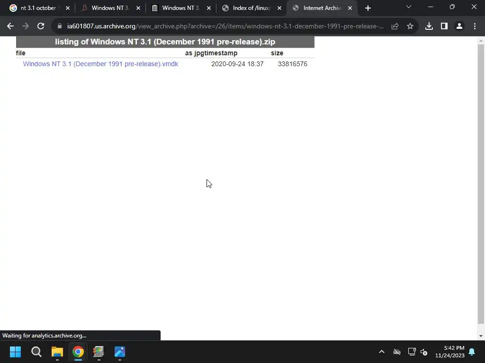Open the Chrome downloads panel
The image size is (485, 363).
point(429,26)
